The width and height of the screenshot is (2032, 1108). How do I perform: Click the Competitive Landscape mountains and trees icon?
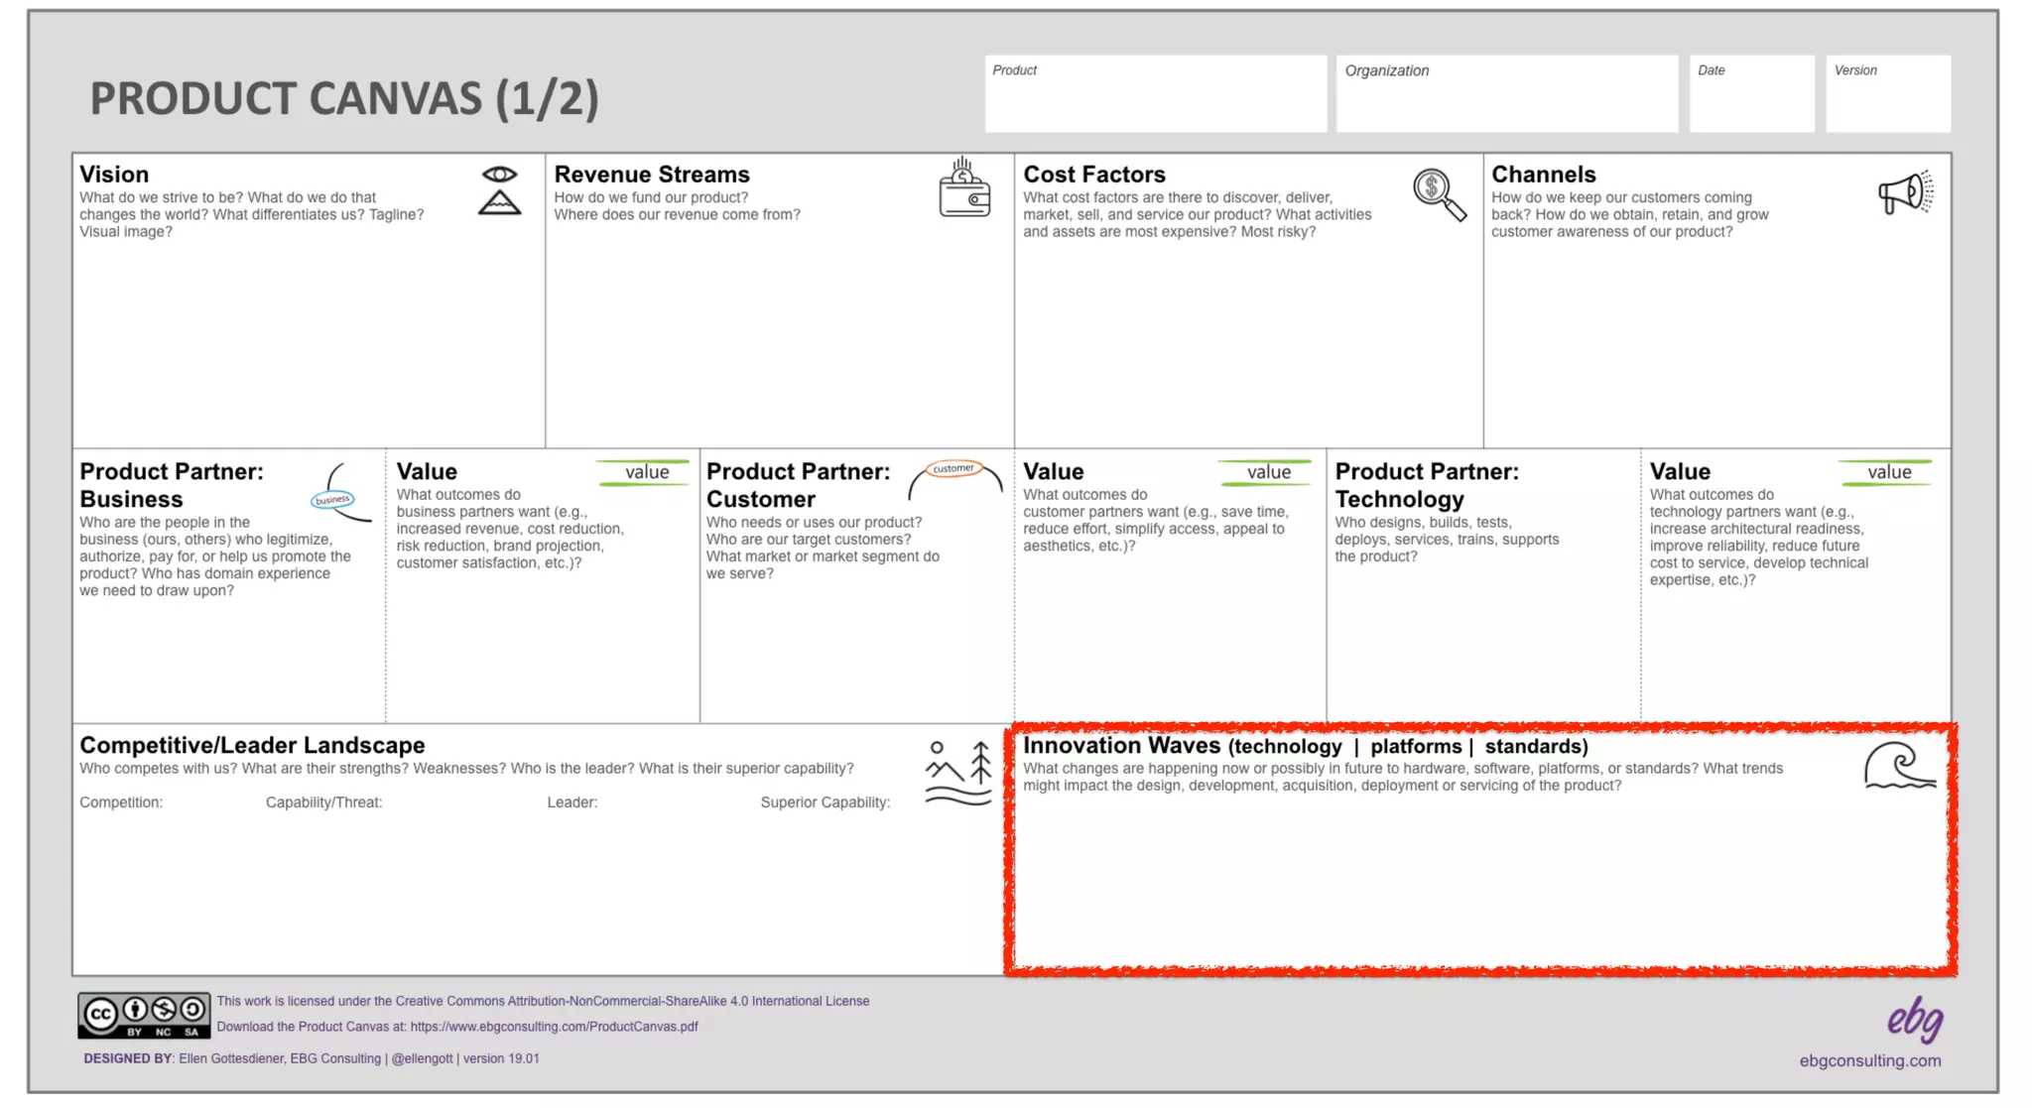[x=957, y=773]
